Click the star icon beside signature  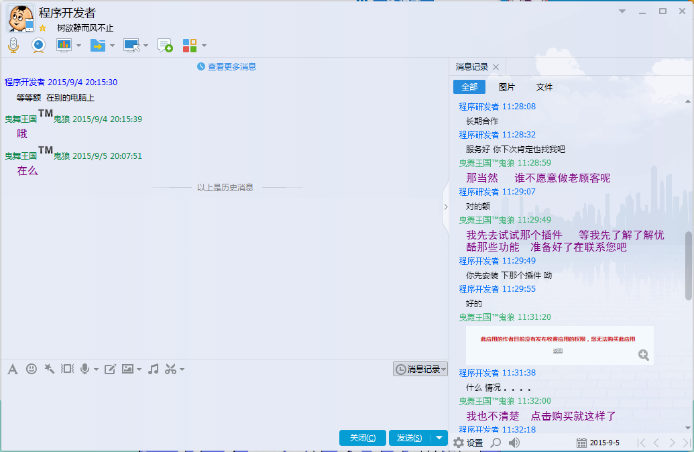pyautogui.click(x=42, y=28)
